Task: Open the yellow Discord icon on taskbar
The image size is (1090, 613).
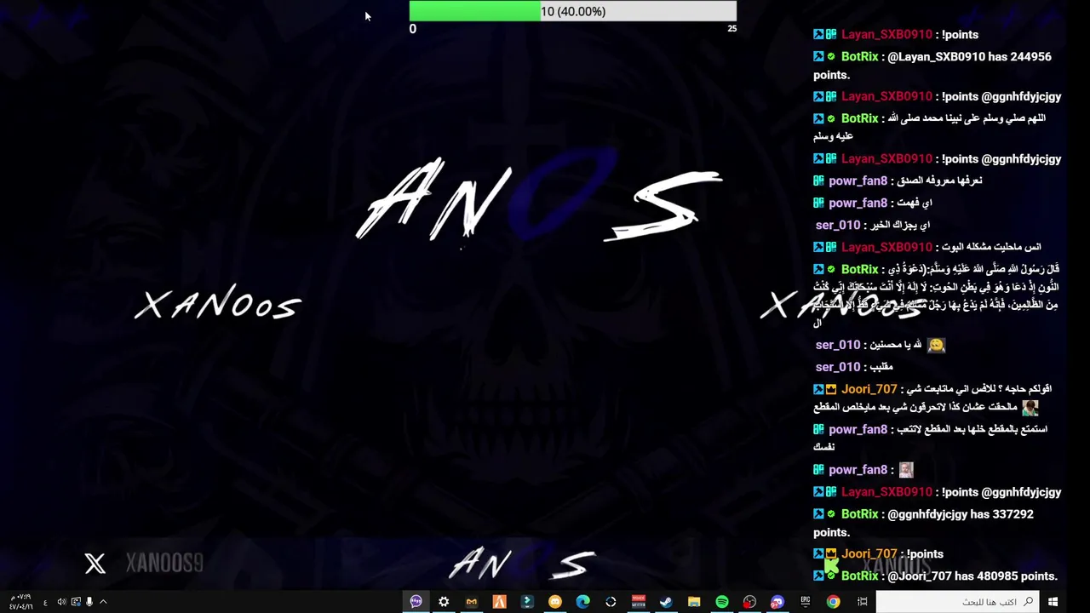Action: (x=555, y=602)
